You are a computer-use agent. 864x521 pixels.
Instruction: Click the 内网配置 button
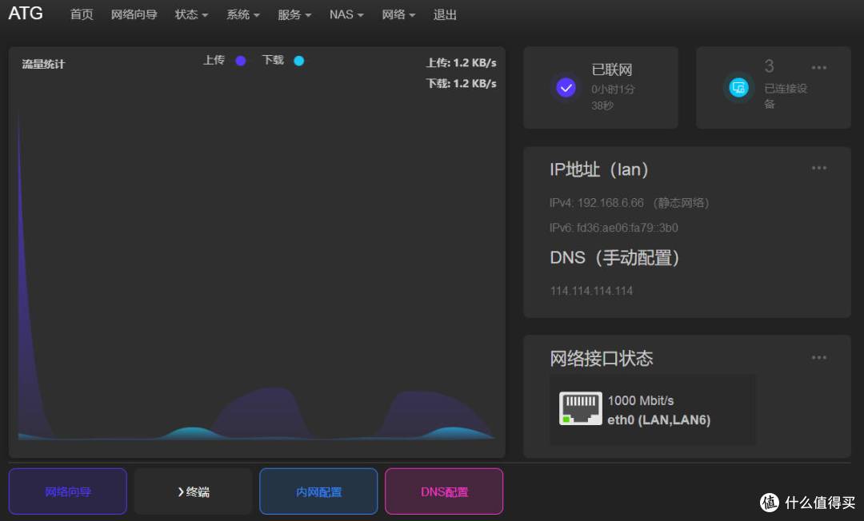(318, 491)
